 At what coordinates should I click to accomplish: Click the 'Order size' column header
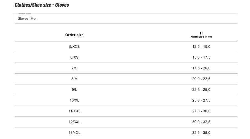pyautogui.click(x=74, y=35)
